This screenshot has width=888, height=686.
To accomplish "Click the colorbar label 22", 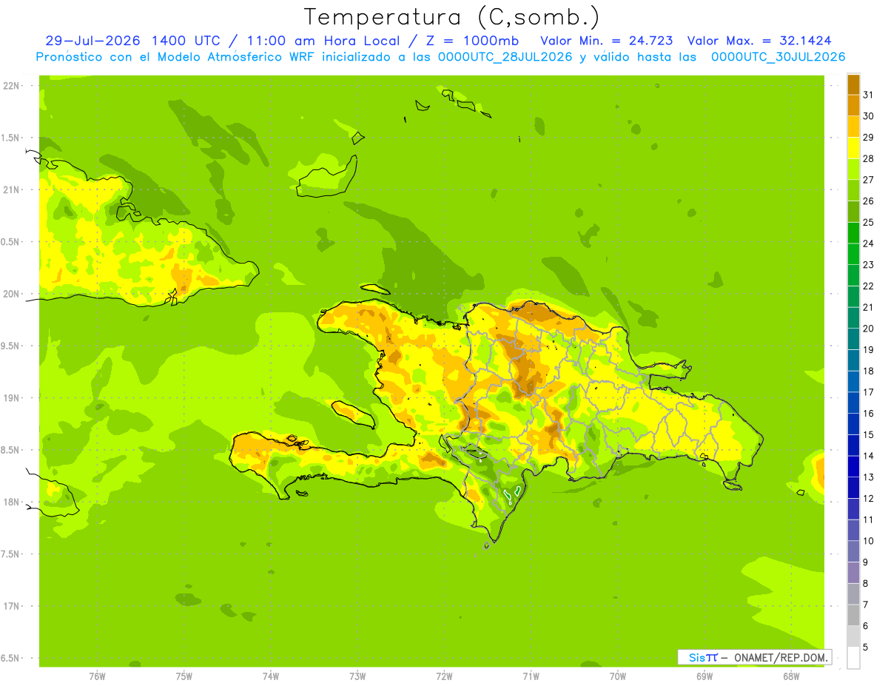I will point(868,286).
